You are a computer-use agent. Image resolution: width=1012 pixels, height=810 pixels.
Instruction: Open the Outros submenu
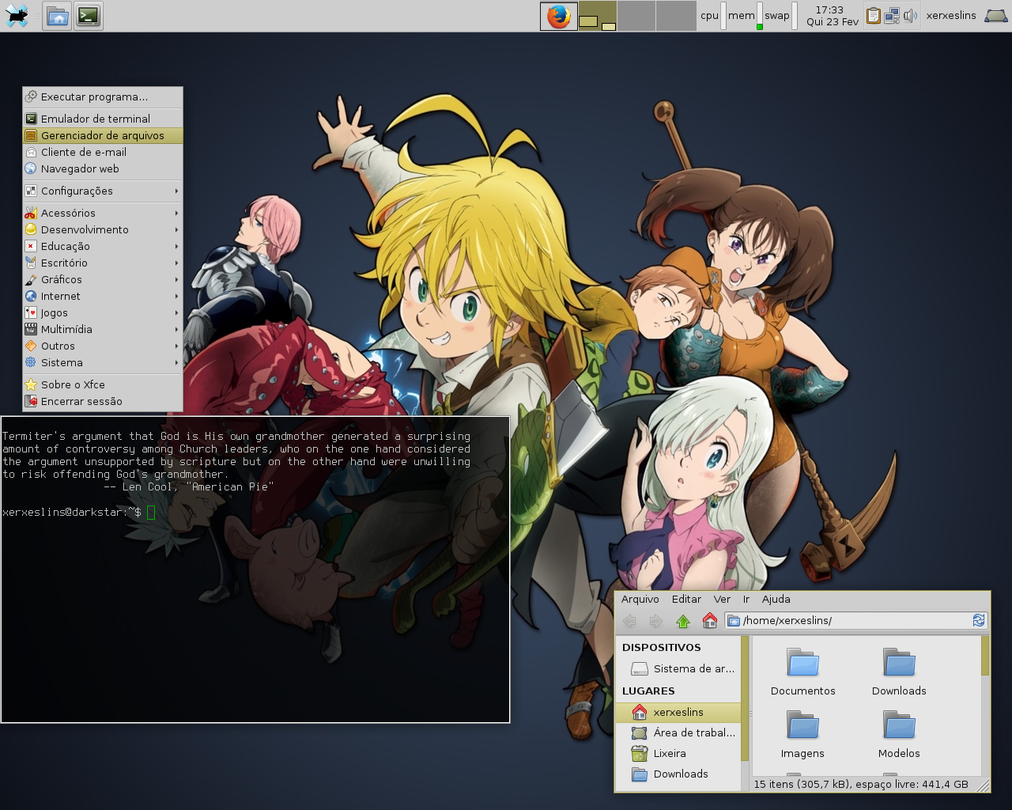(103, 346)
